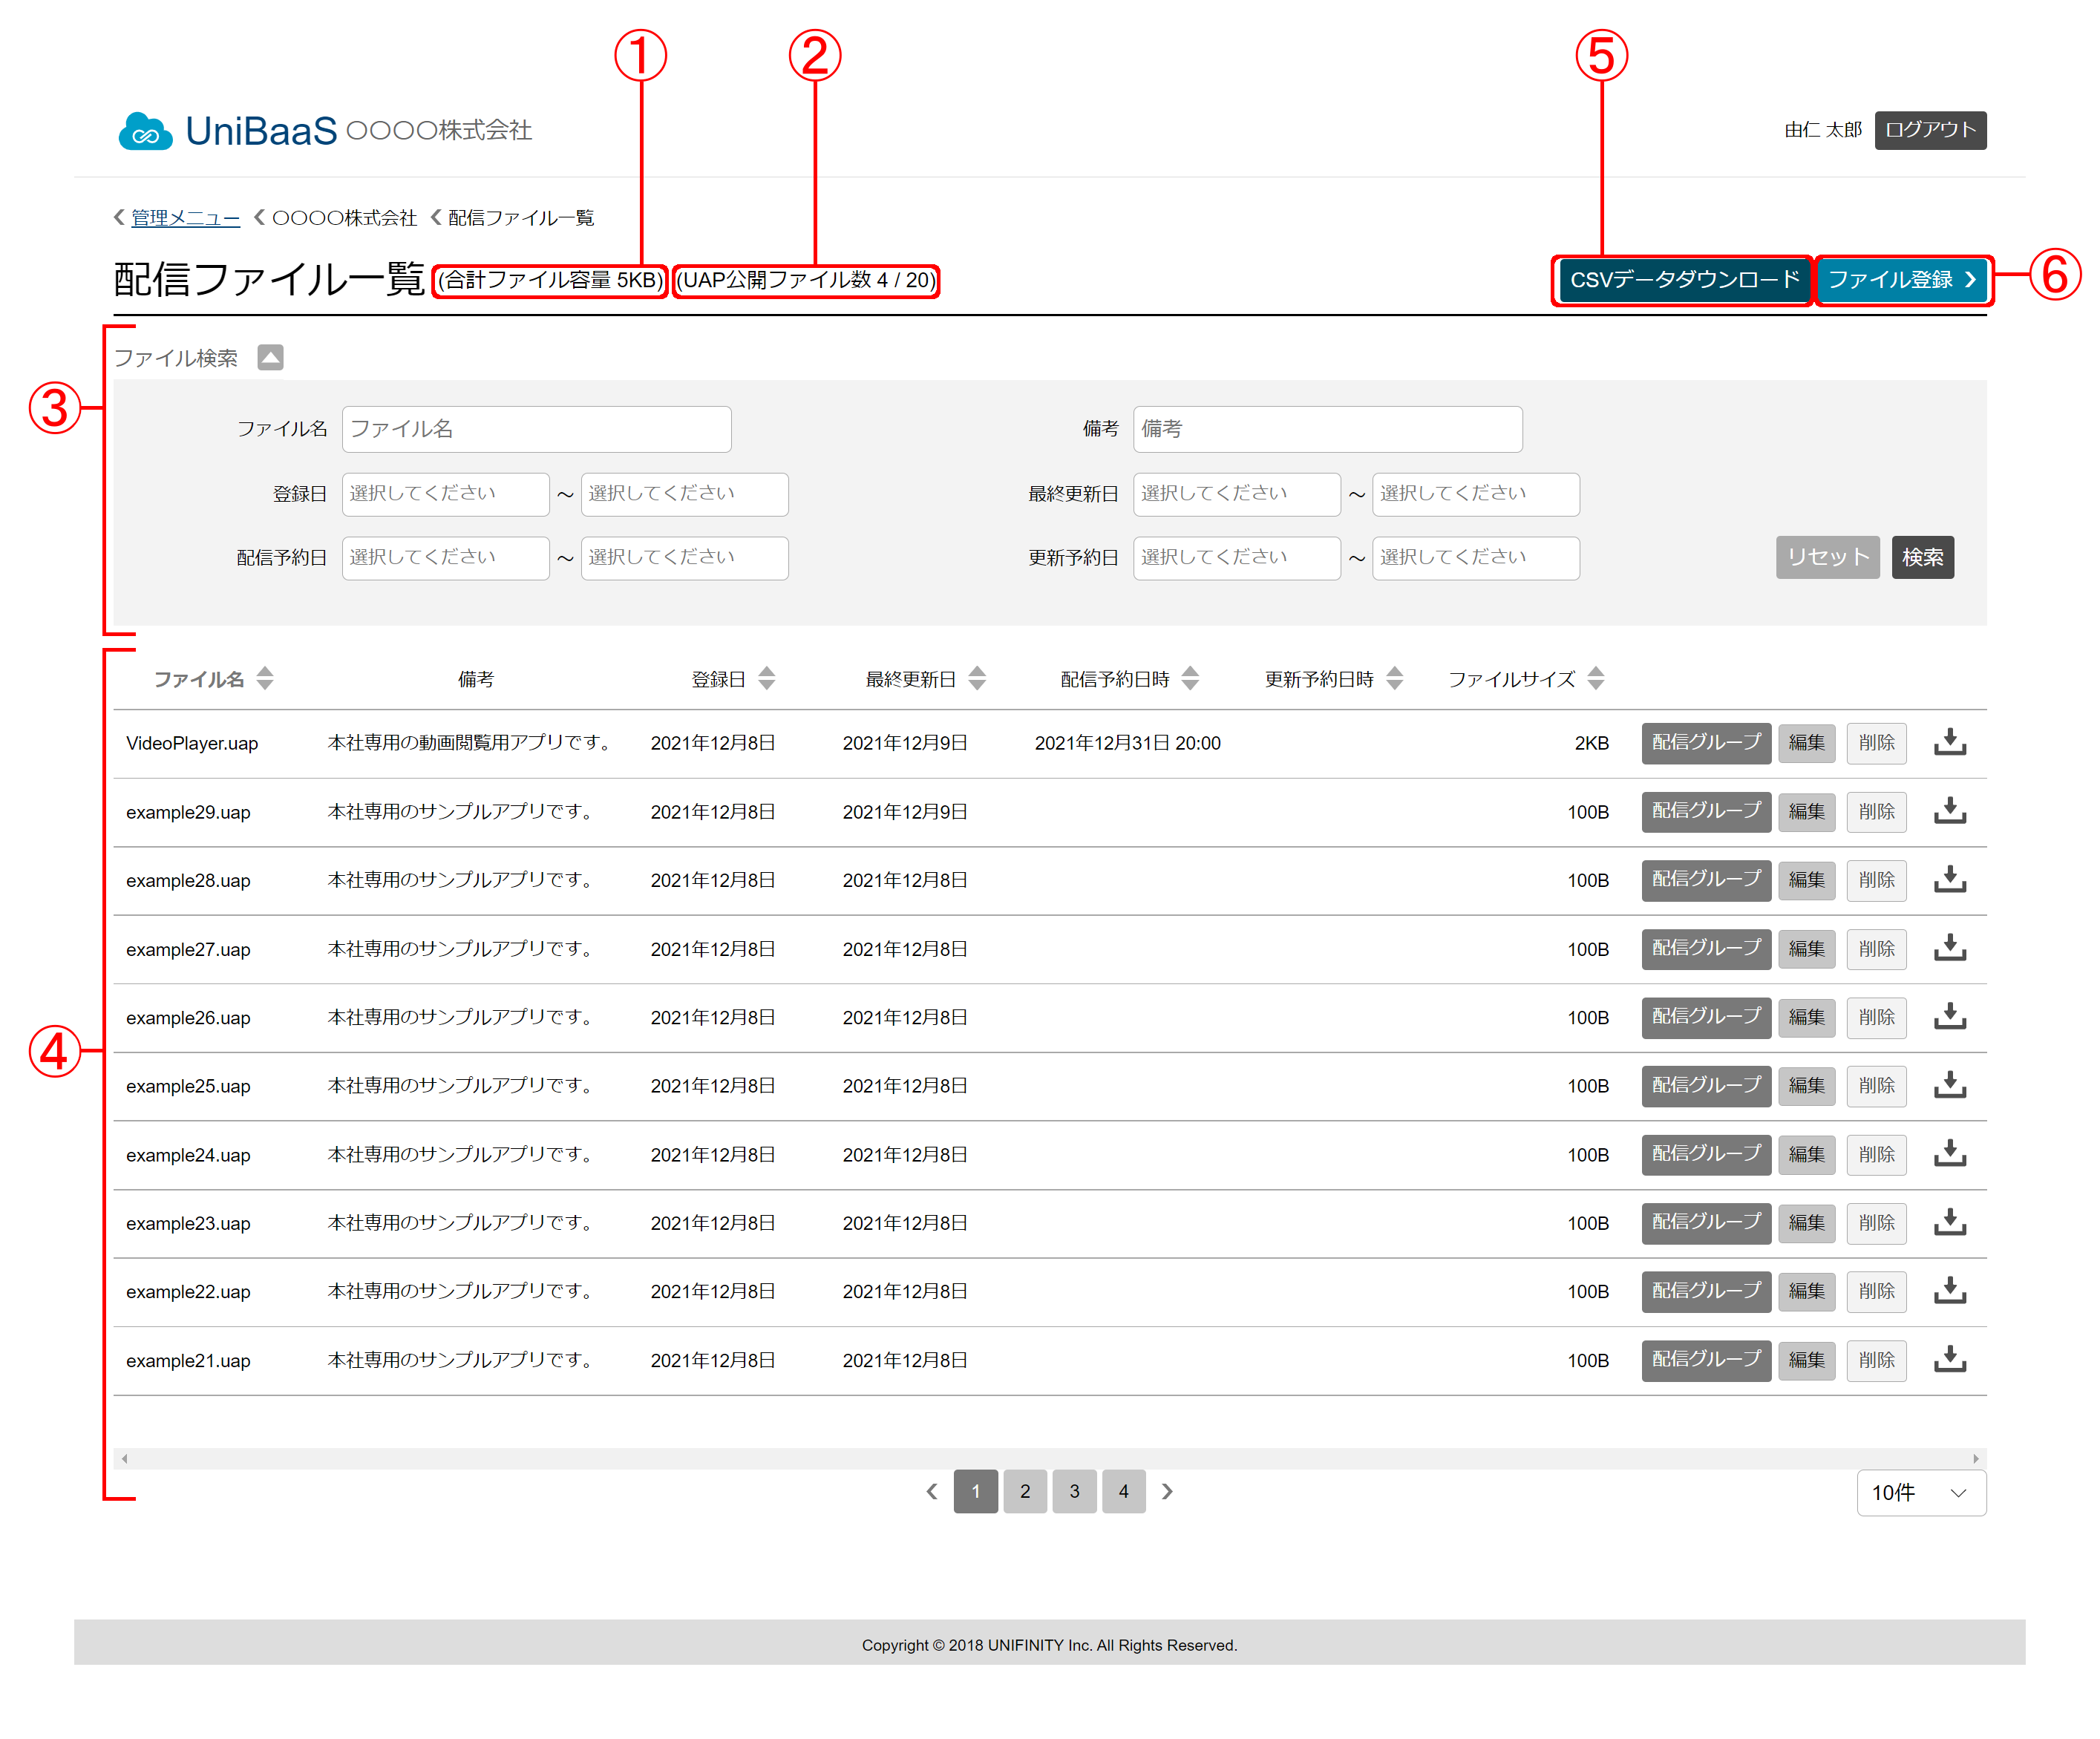Open the 更新予約日 start date picker
2100x1739 pixels.
pyautogui.click(x=1236, y=558)
